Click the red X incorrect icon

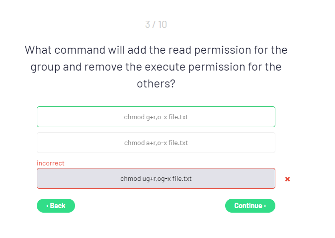(x=287, y=179)
